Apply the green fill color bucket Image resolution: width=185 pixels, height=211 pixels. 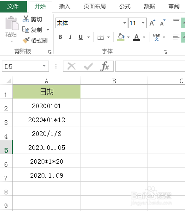pos(121,37)
